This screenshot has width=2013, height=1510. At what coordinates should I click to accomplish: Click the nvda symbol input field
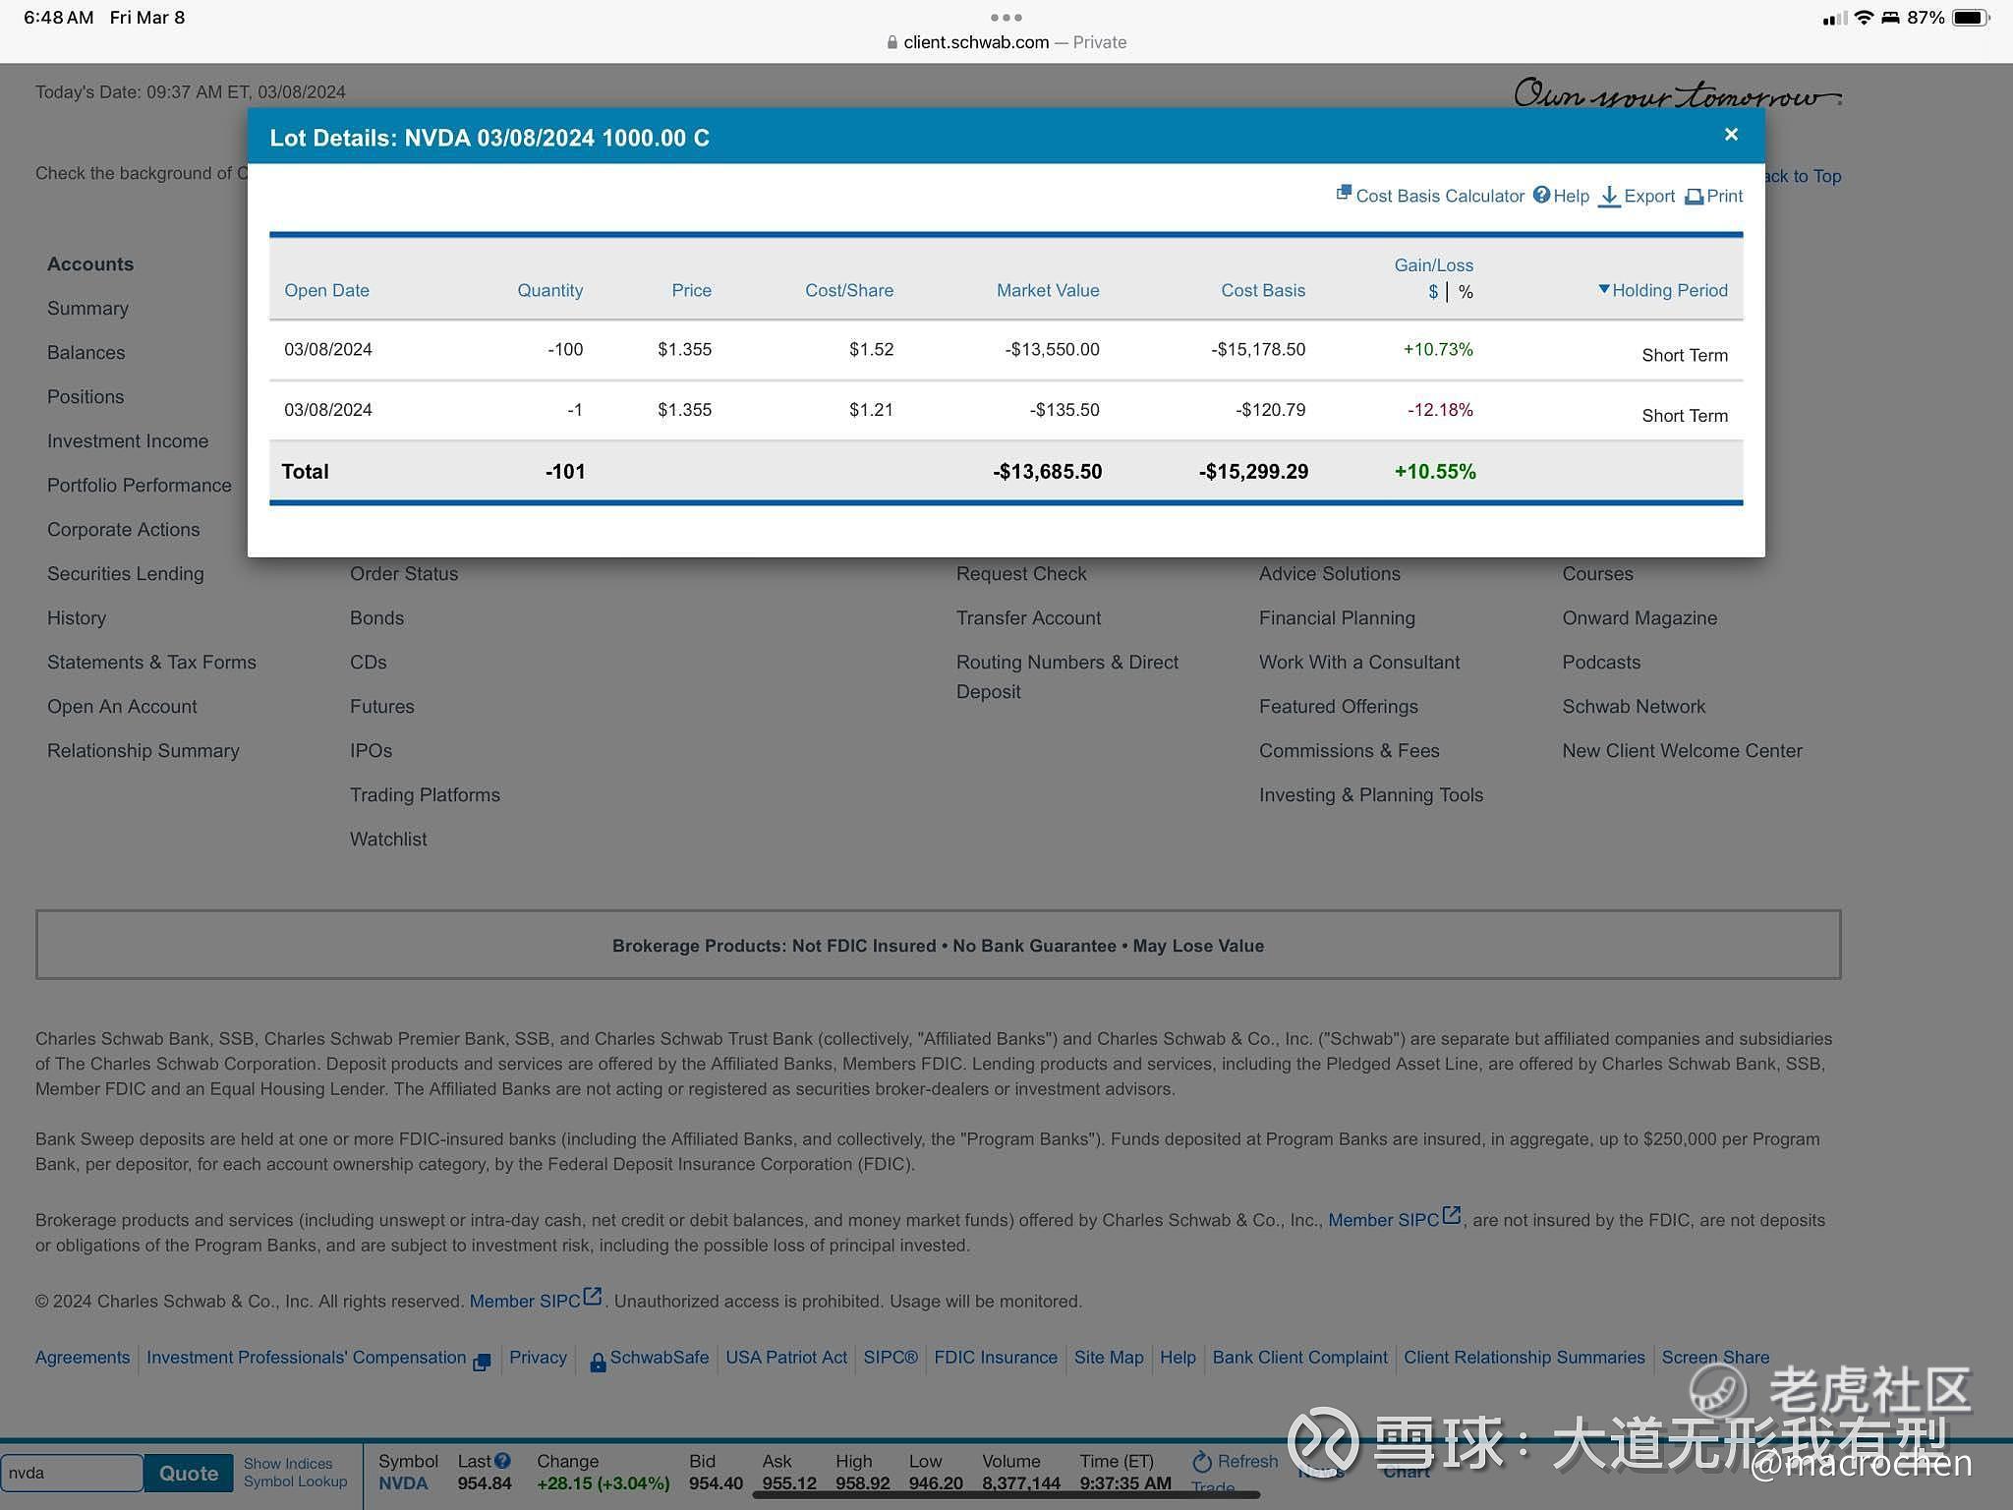pos(71,1473)
